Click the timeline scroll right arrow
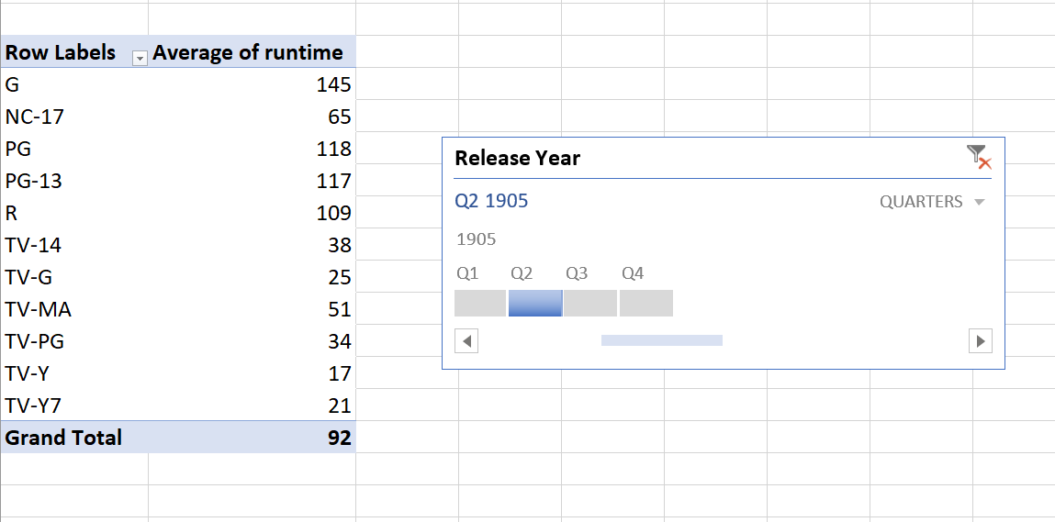Screen dimensions: 1055x522 click(x=981, y=341)
